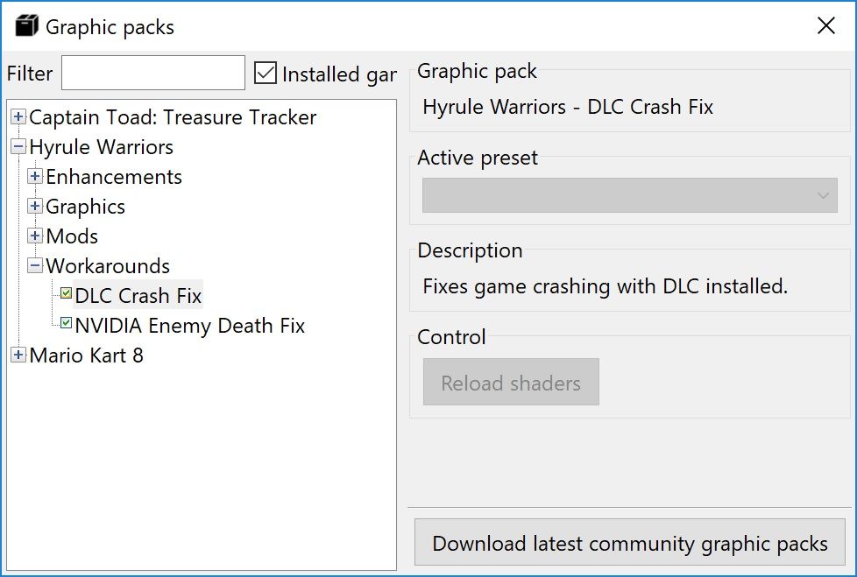Viewport: 857px width, 577px height.
Task: Uncheck the NVIDIA Enemy Death Fix checkbox
Action: 66,323
